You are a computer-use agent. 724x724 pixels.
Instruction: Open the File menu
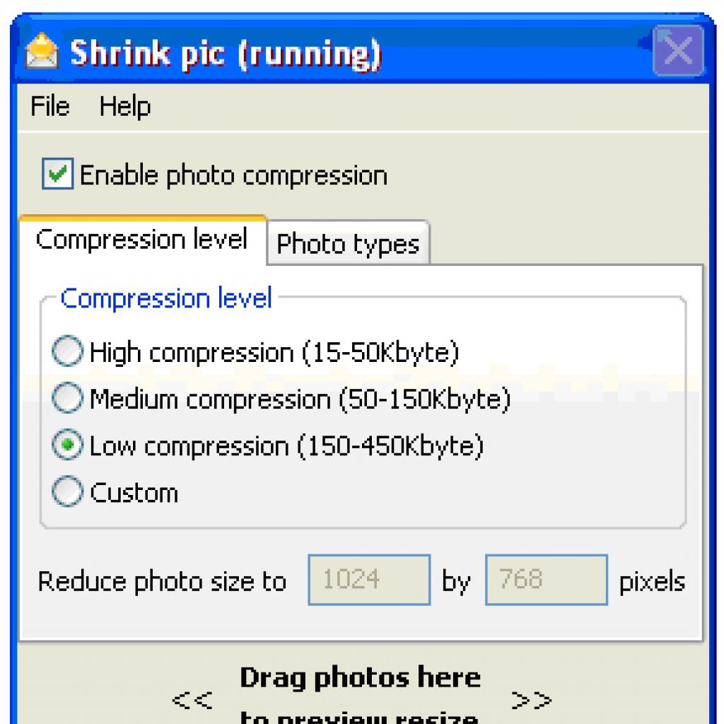(x=50, y=106)
